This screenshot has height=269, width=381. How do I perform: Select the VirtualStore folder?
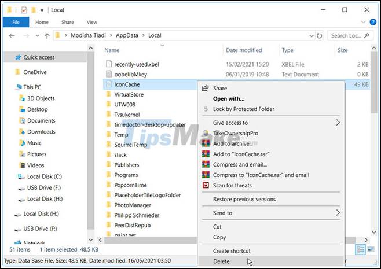point(129,94)
